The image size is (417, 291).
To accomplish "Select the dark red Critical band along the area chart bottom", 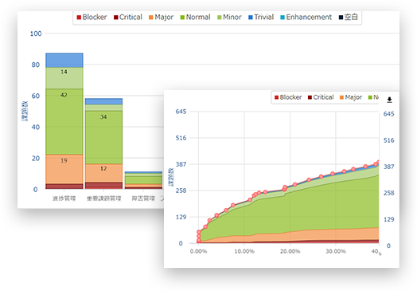I will point(345,242).
